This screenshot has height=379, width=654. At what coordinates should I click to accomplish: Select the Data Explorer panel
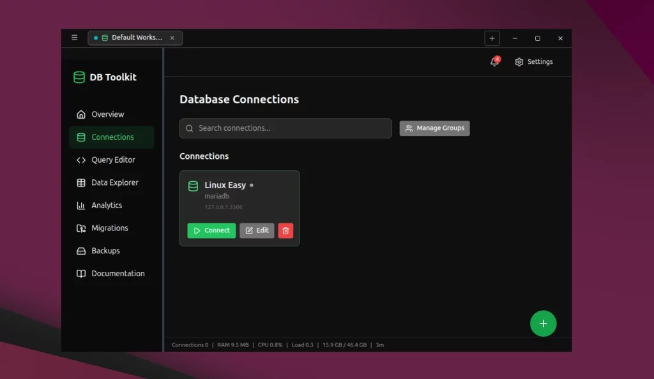pos(116,182)
